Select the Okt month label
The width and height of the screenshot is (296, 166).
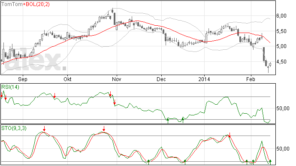[67, 79]
